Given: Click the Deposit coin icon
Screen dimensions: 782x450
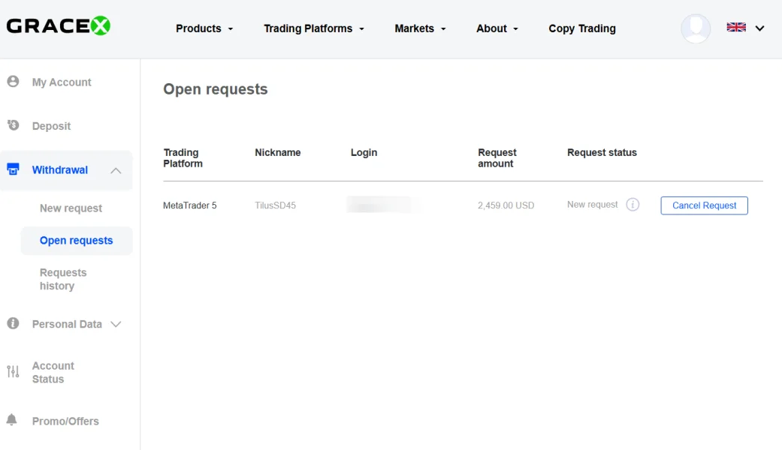Looking at the screenshot, I should click(x=13, y=125).
